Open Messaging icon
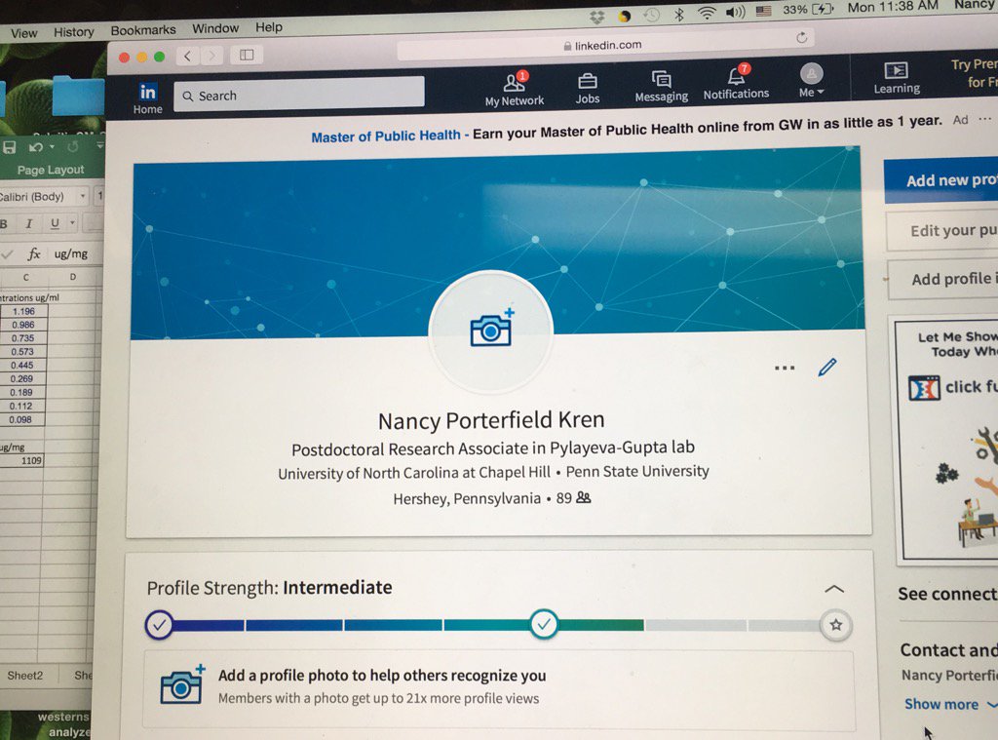This screenshot has height=740, width=998. pyautogui.click(x=662, y=87)
